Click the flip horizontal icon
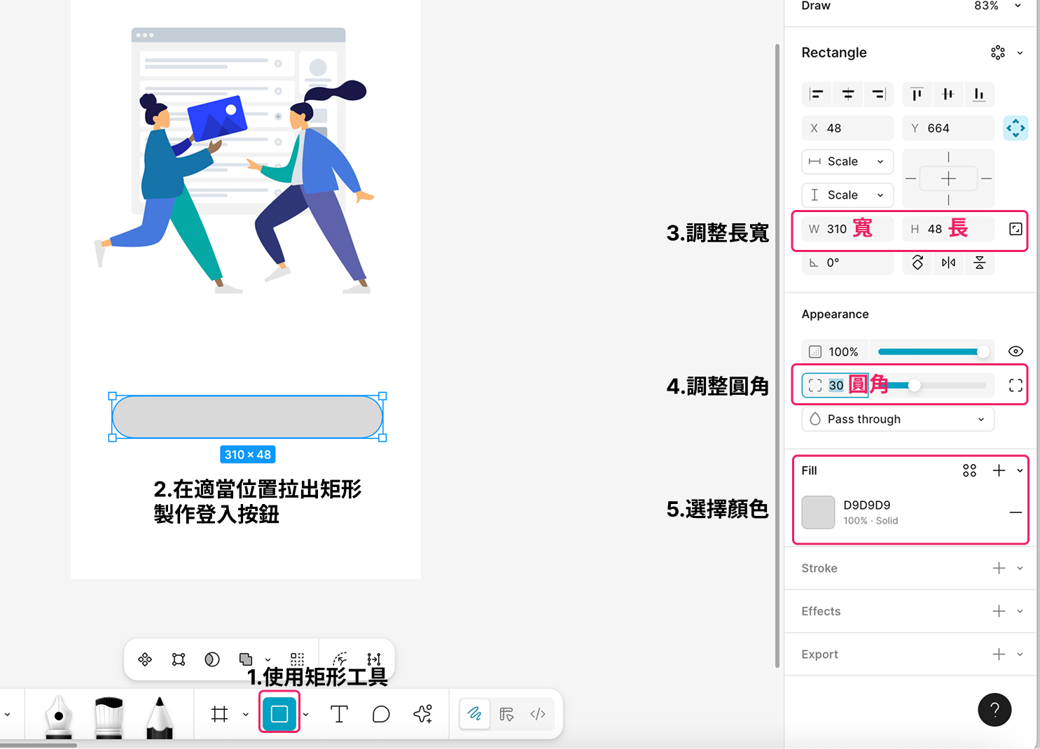The height and width of the screenshot is (749, 1040). [948, 262]
